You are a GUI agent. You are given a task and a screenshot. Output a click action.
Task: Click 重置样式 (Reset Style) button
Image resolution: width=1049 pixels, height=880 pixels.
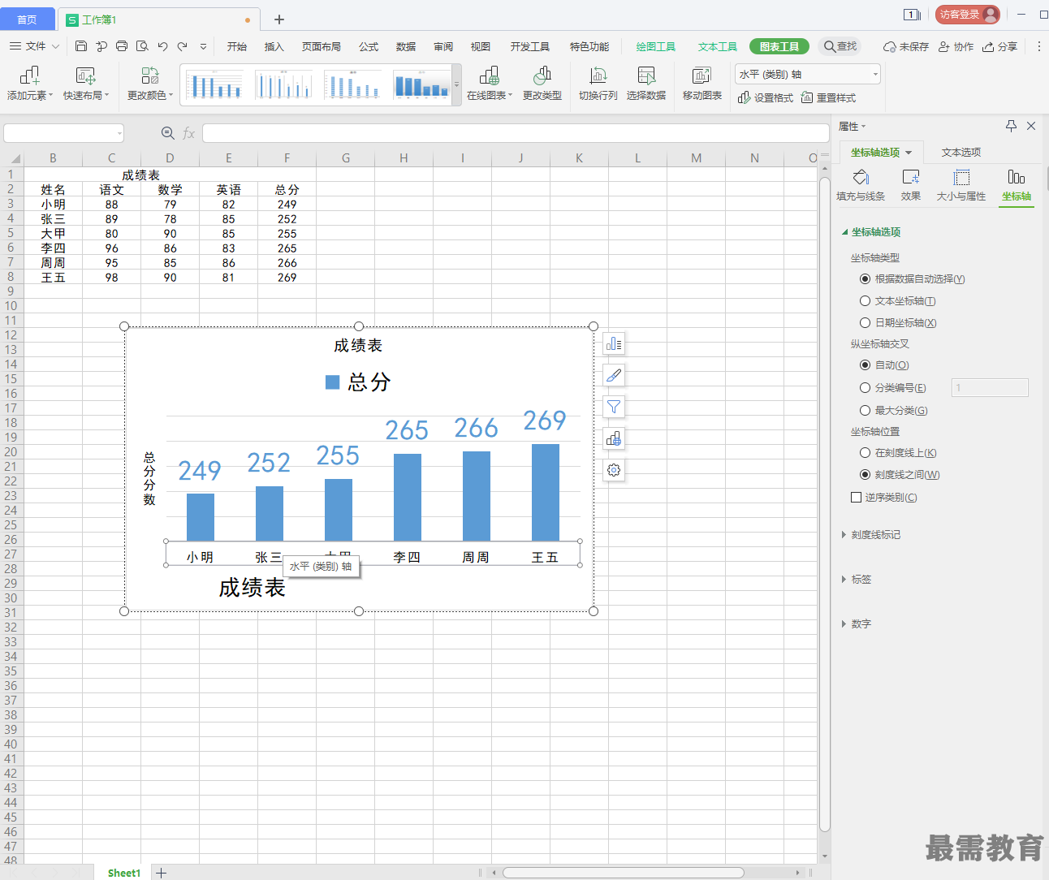(x=828, y=97)
